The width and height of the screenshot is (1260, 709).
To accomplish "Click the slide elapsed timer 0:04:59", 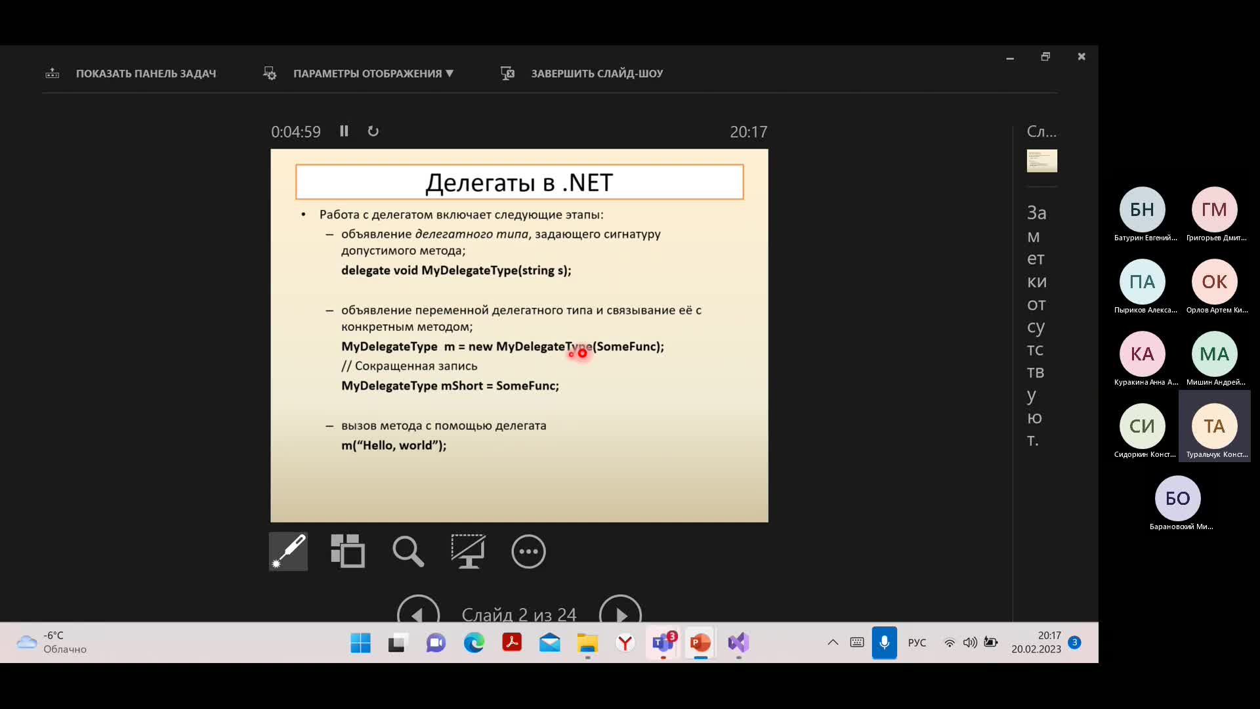I will click(x=296, y=132).
